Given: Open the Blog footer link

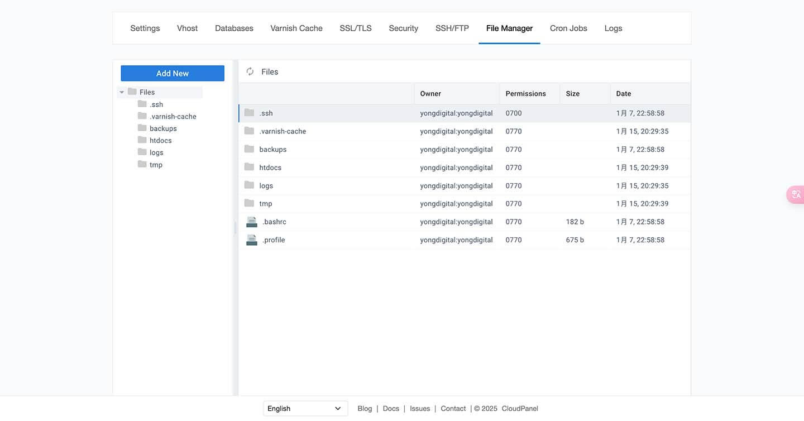Looking at the screenshot, I should [365, 409].
